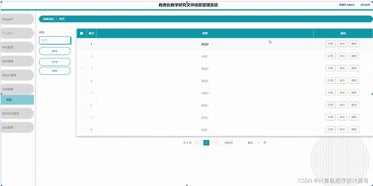
Task: Click 删除 for row 类型5
Action: click(354, 81)
